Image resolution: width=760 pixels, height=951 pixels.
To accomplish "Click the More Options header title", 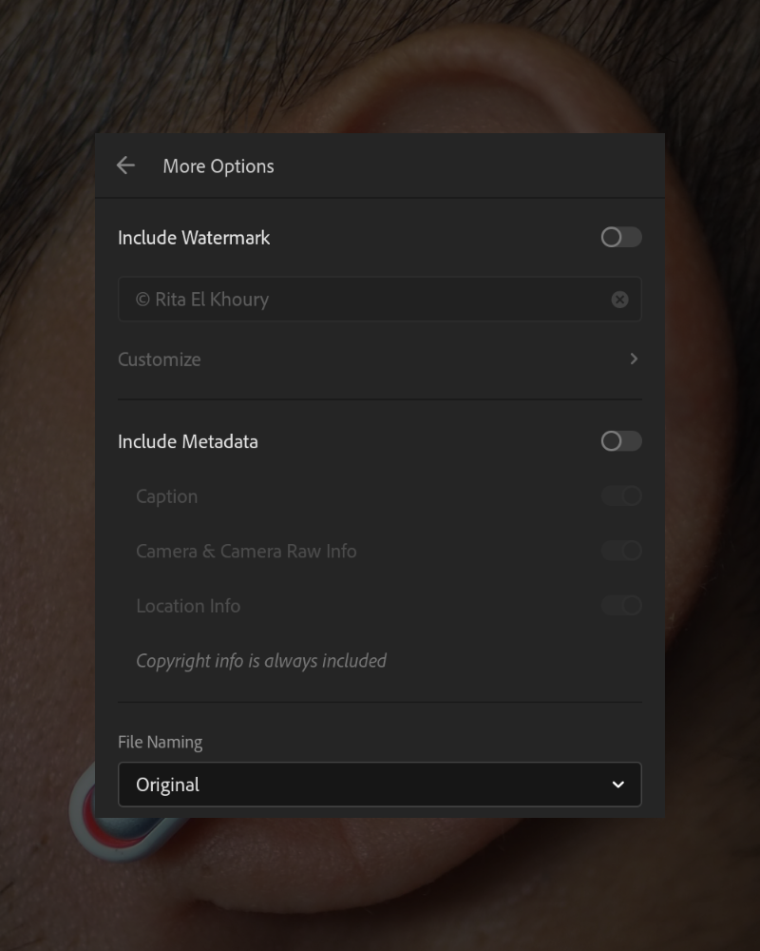I will click(x=218, y=166).
